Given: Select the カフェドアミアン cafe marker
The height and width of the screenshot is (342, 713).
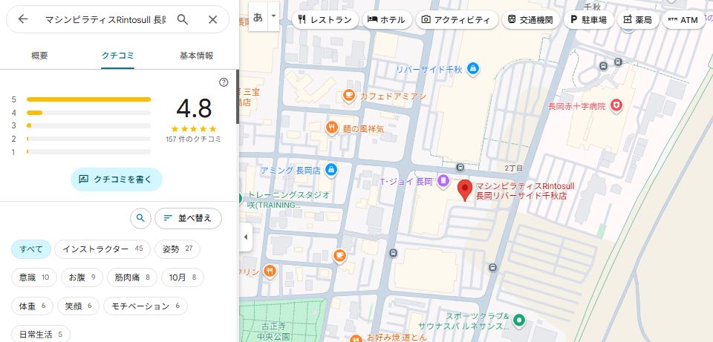Looking at the screenshot, I should tap(348, 96).
